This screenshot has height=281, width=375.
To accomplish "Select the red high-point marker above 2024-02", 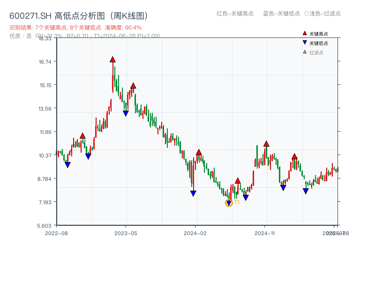I will (x=199, y=152).
